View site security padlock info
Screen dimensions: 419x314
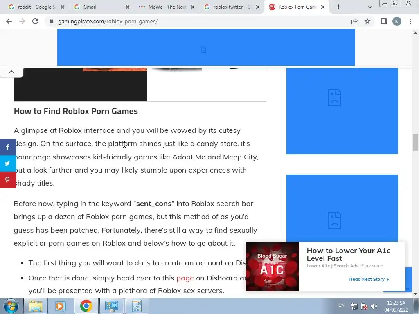point(52,21)
